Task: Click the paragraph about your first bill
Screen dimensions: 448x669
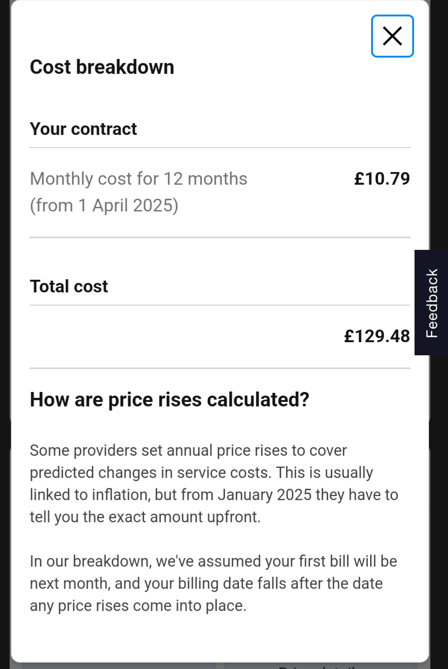Action: (214, 583)
